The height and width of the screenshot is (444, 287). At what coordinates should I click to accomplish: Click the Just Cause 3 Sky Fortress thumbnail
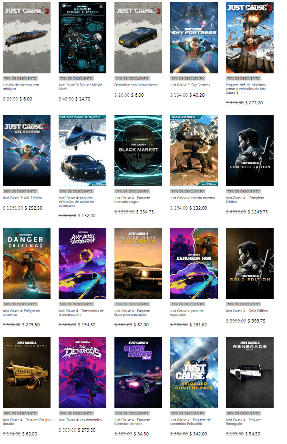pyautogui.click(x=194, y=37)
